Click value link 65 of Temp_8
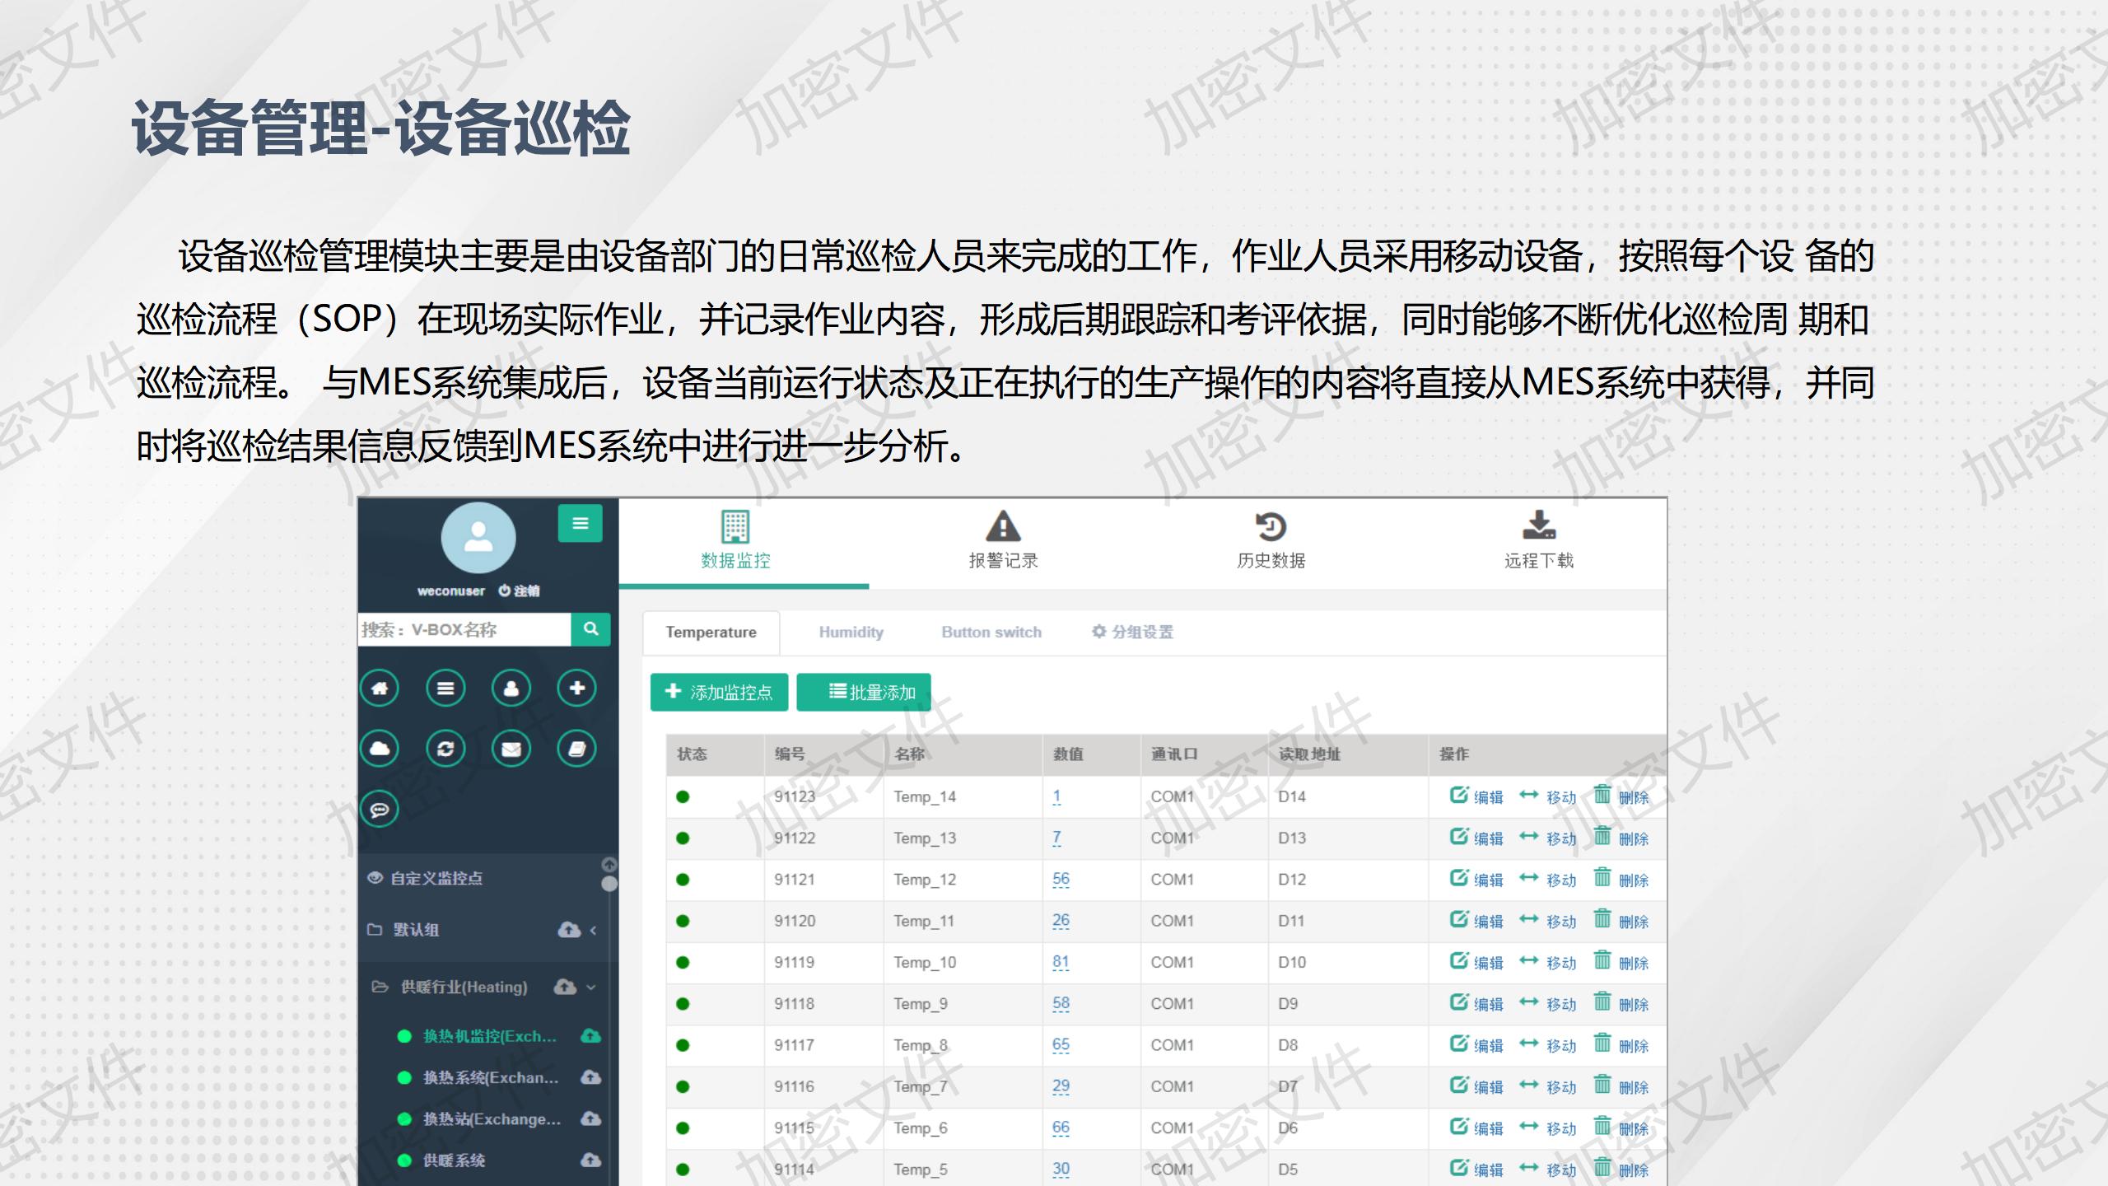This screenshot has height=1186, width=2108. click(1061, 1044)
